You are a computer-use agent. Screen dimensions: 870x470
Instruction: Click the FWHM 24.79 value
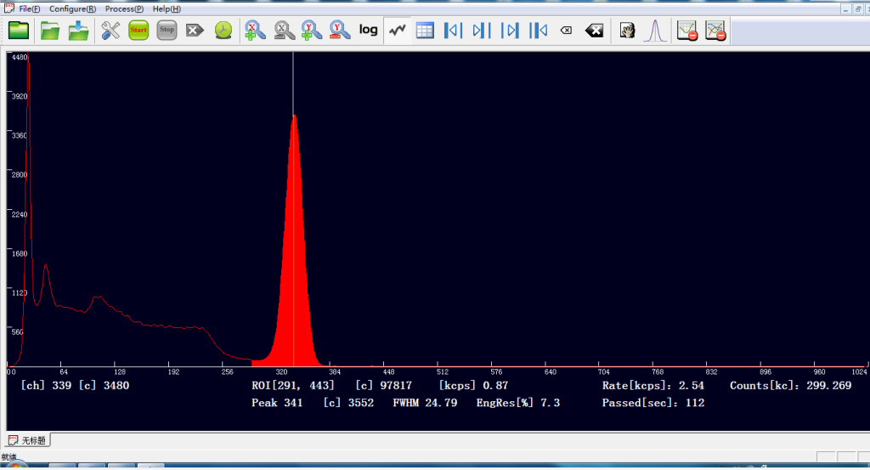[425, 403]
